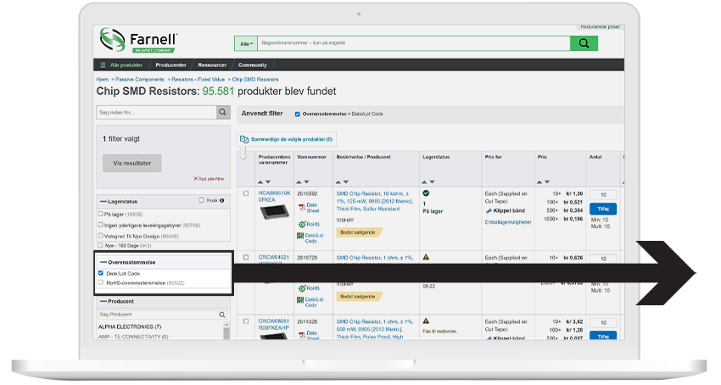Uncheck the Date/Lot Code filter

(x=101, y=273)
